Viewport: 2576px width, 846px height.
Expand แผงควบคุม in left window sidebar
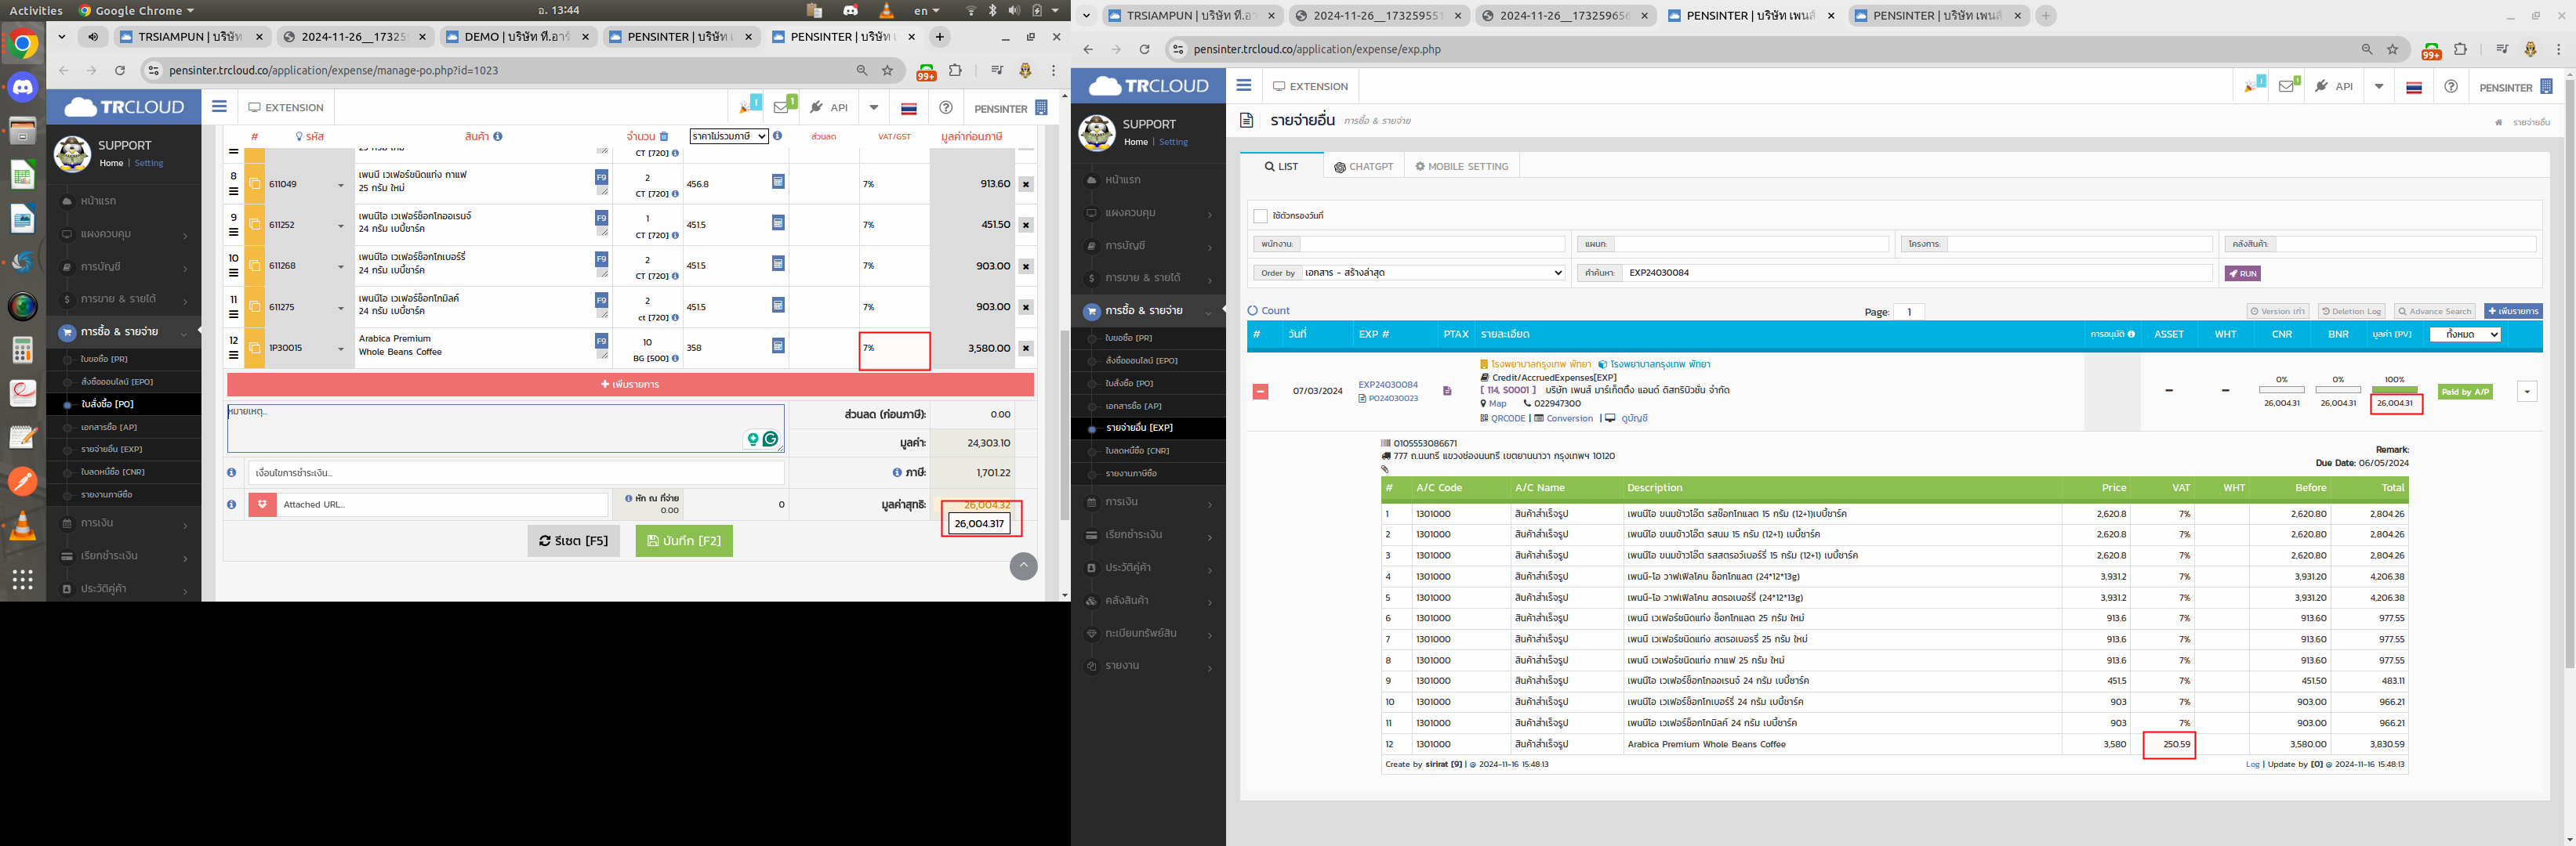pyautogui.click(x=124, y=233)
